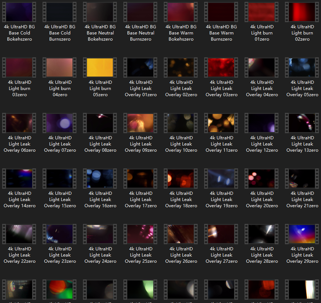Select Light Leak Overlay 28zero thumbnail

pyautogui.click(x=261, y=234)
